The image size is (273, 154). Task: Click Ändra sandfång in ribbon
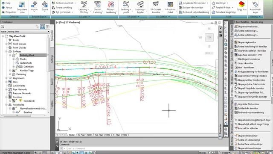click(62, 8)
